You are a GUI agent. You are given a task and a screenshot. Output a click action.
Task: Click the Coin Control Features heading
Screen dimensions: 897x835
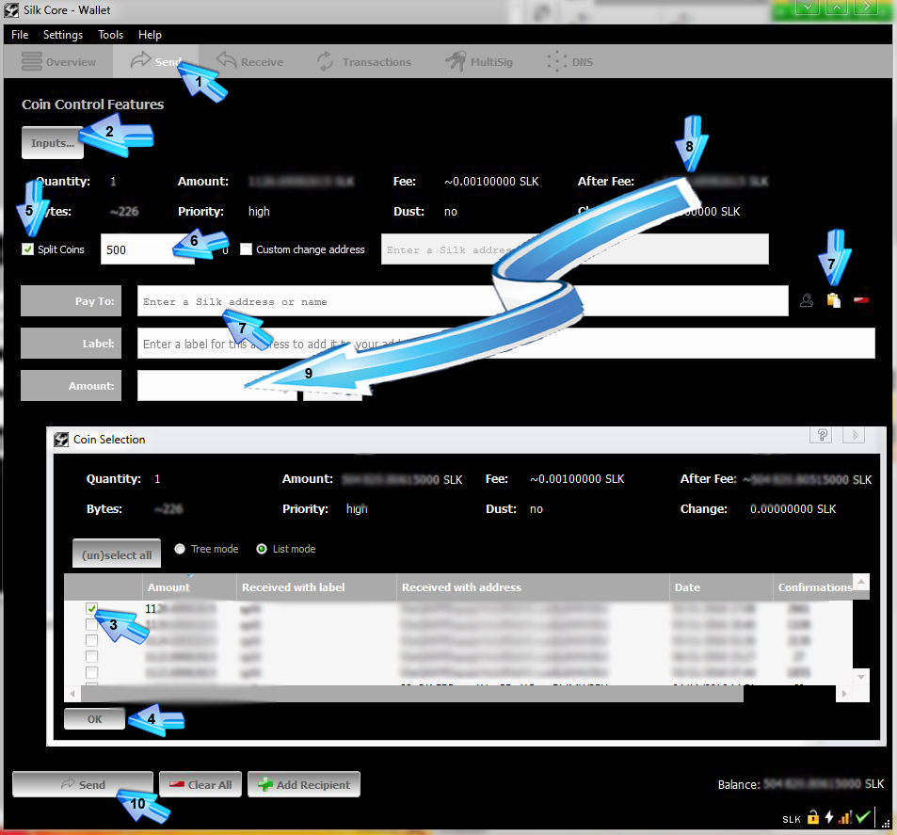tap(92, 104)
